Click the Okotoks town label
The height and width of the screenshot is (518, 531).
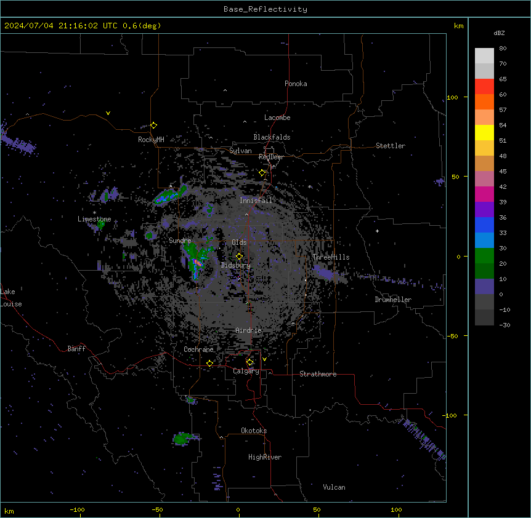click(x=254, y=431)
